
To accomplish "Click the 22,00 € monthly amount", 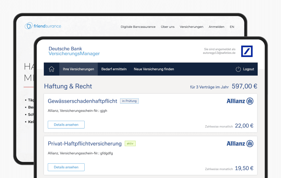I will click(x=244, y=126).
